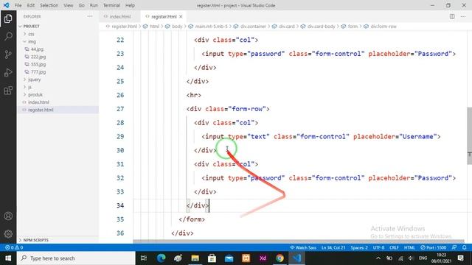The width and height of the screenshot is (472, 265).
Task: Open Run and Debug view
Action: pos(8,72)
